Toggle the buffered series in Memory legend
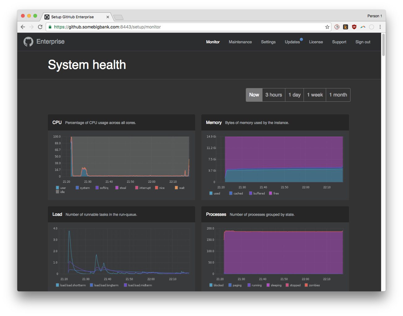403x316 pixels. (x=257, y=193)
